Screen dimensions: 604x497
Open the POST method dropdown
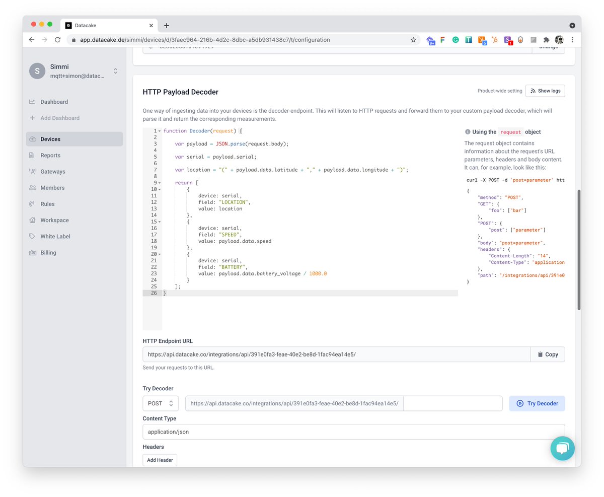pos(161,403)
